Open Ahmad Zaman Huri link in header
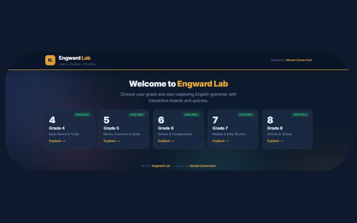The height and width of the screenshot is (223, 357). point(299,60)
